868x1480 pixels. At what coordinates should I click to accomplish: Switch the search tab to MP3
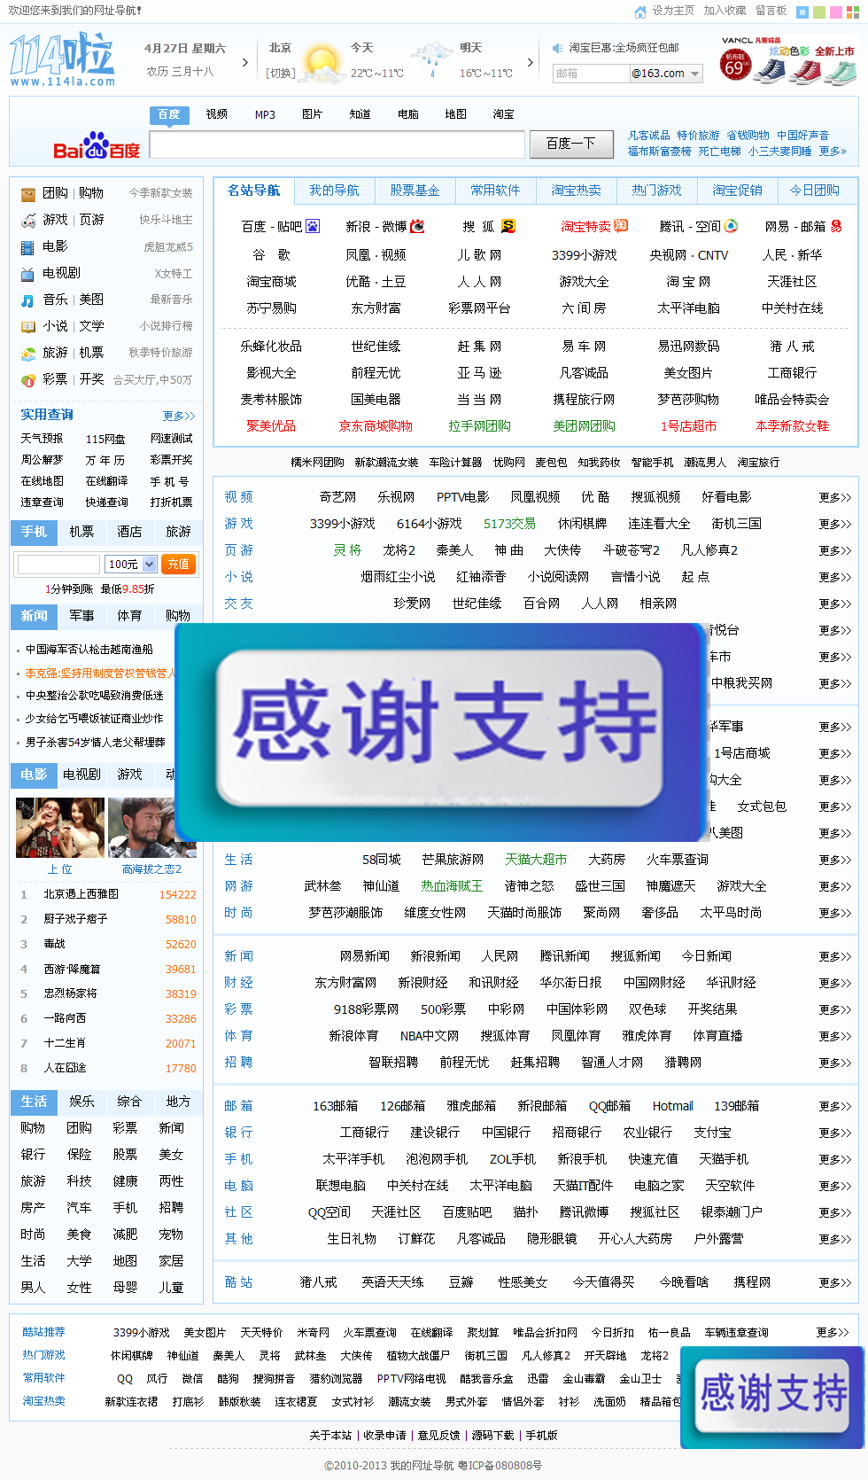tap(265, 114)
